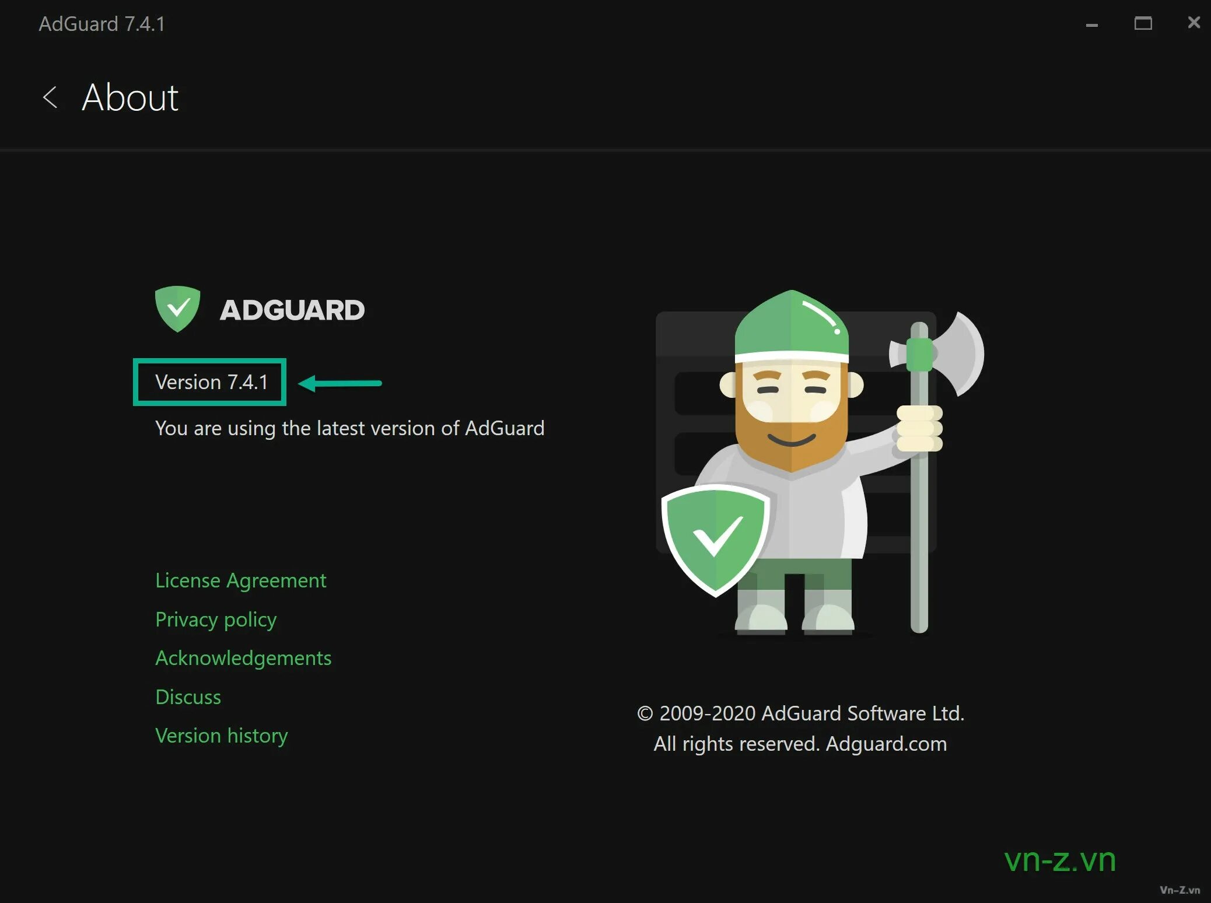The image size is (1211, 903).
Task: Click the Version 7.4.1 highlighted box
Action: click(x=212, y=381)
